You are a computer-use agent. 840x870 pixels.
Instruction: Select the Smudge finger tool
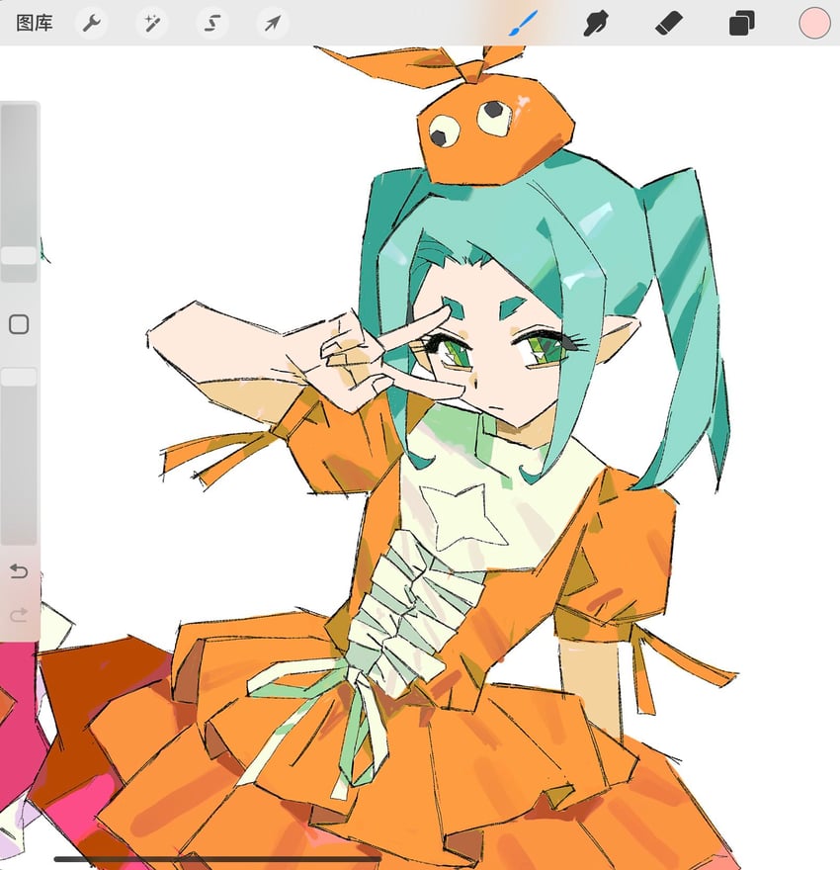[x=596, y=24]
